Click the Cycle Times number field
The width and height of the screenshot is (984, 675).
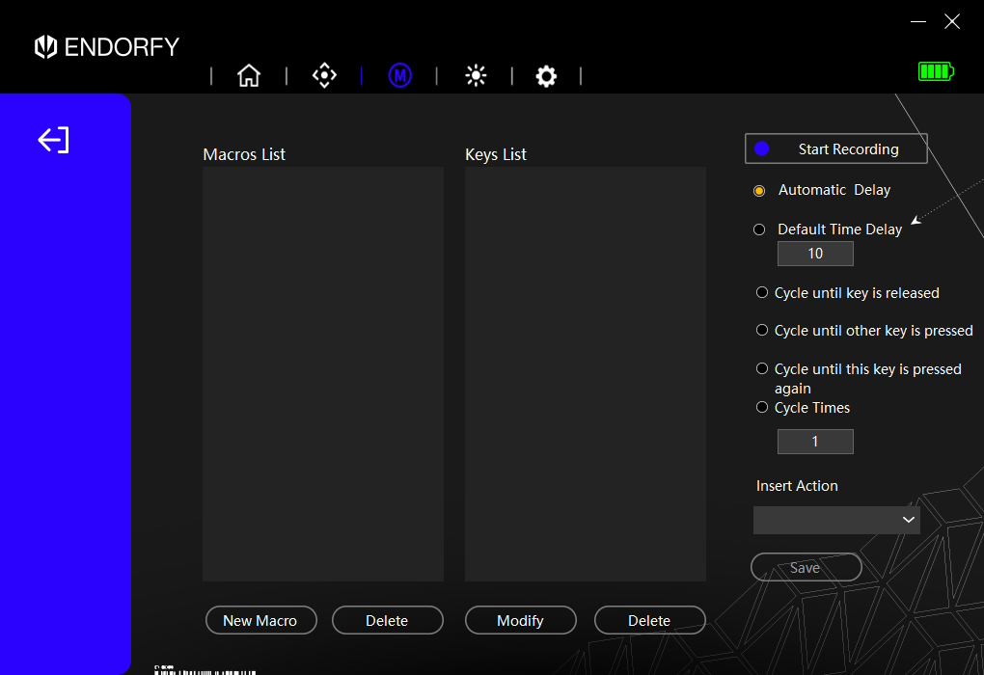tap(814, 441)
